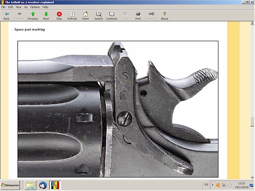Open the Help menu
Viewport: 255px width, 191px height.
point(45,7)
